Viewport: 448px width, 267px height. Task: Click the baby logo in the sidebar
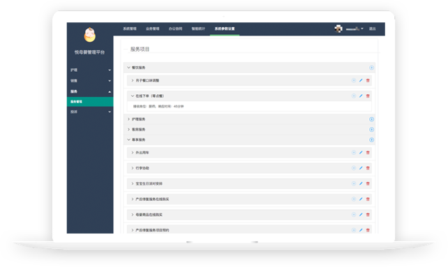90,35
